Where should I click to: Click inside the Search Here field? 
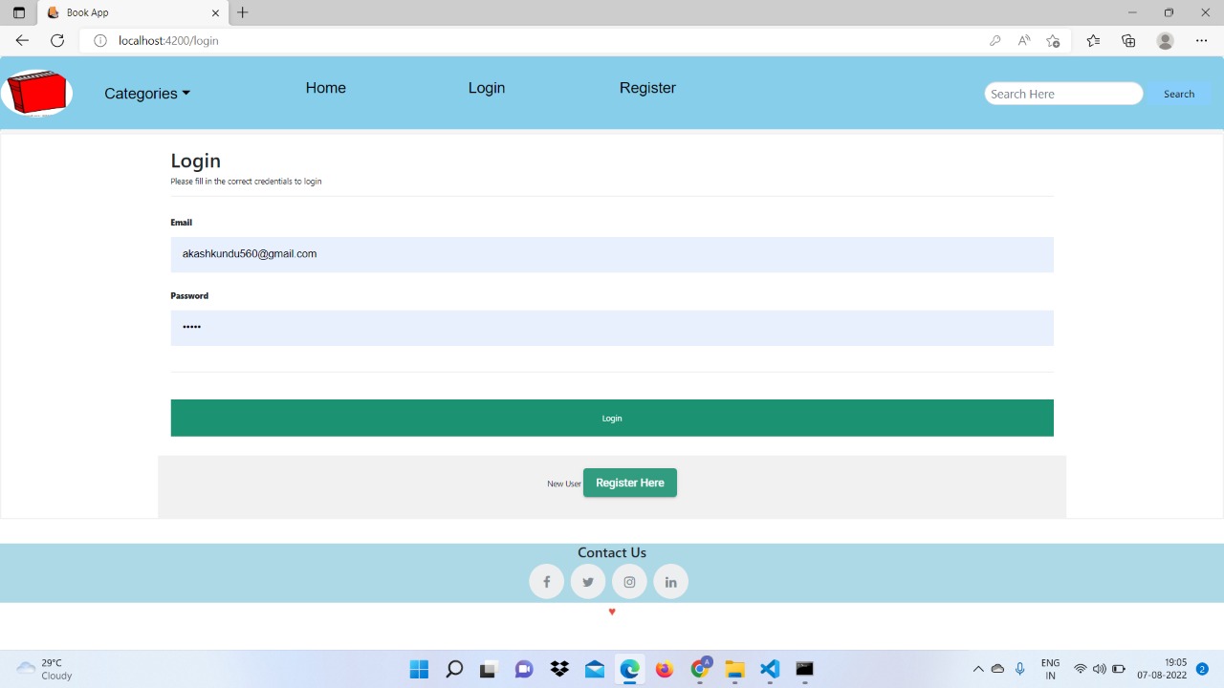[1062, 93]
